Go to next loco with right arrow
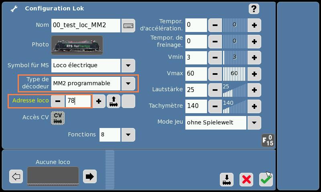This screenshot has width=321, height=192. click(89, 176)
